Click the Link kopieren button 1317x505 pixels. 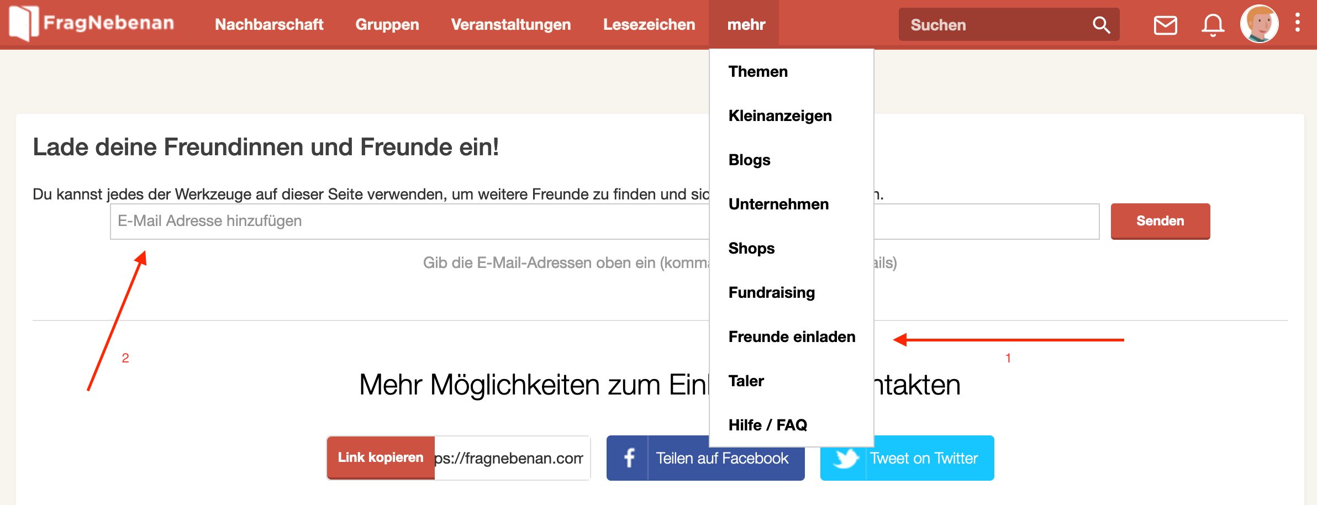click(x=381, y=457)
